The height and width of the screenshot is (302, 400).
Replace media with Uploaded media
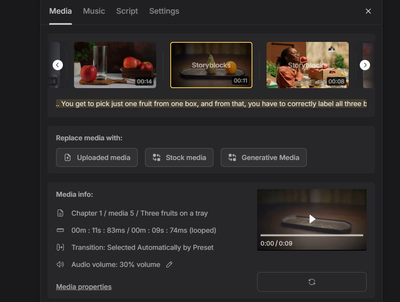[x=97, y=157]
